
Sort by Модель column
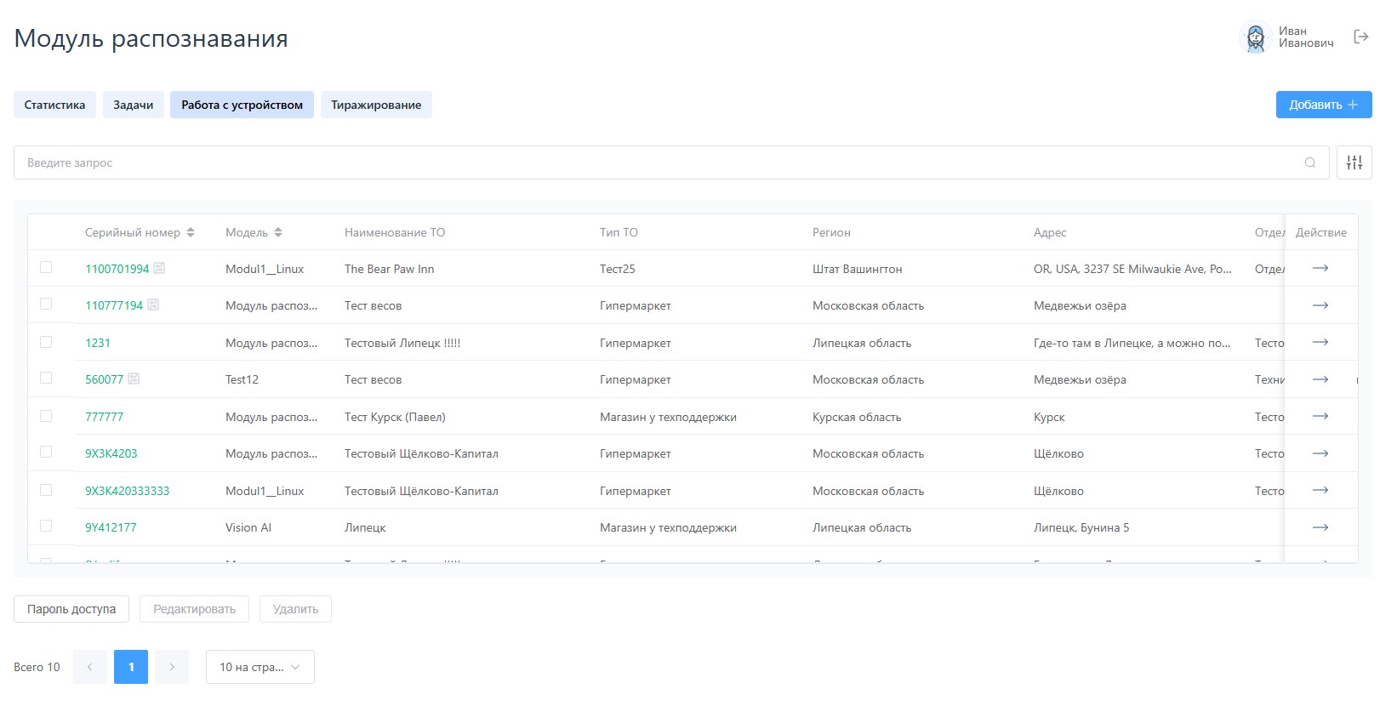pos(278,232)
